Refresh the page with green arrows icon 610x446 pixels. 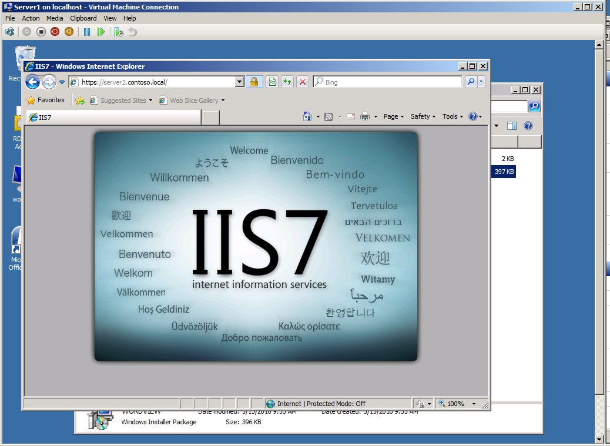point(287,82)
